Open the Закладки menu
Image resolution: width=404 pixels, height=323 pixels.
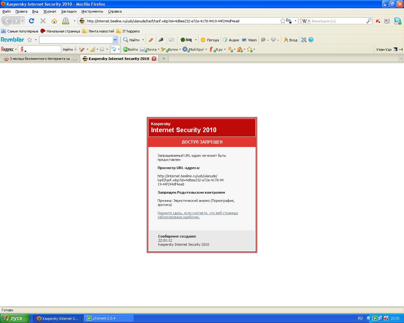click(68, 11)
